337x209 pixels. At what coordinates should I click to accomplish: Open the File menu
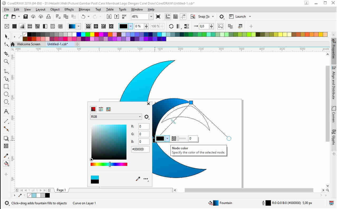pos(7,9)
